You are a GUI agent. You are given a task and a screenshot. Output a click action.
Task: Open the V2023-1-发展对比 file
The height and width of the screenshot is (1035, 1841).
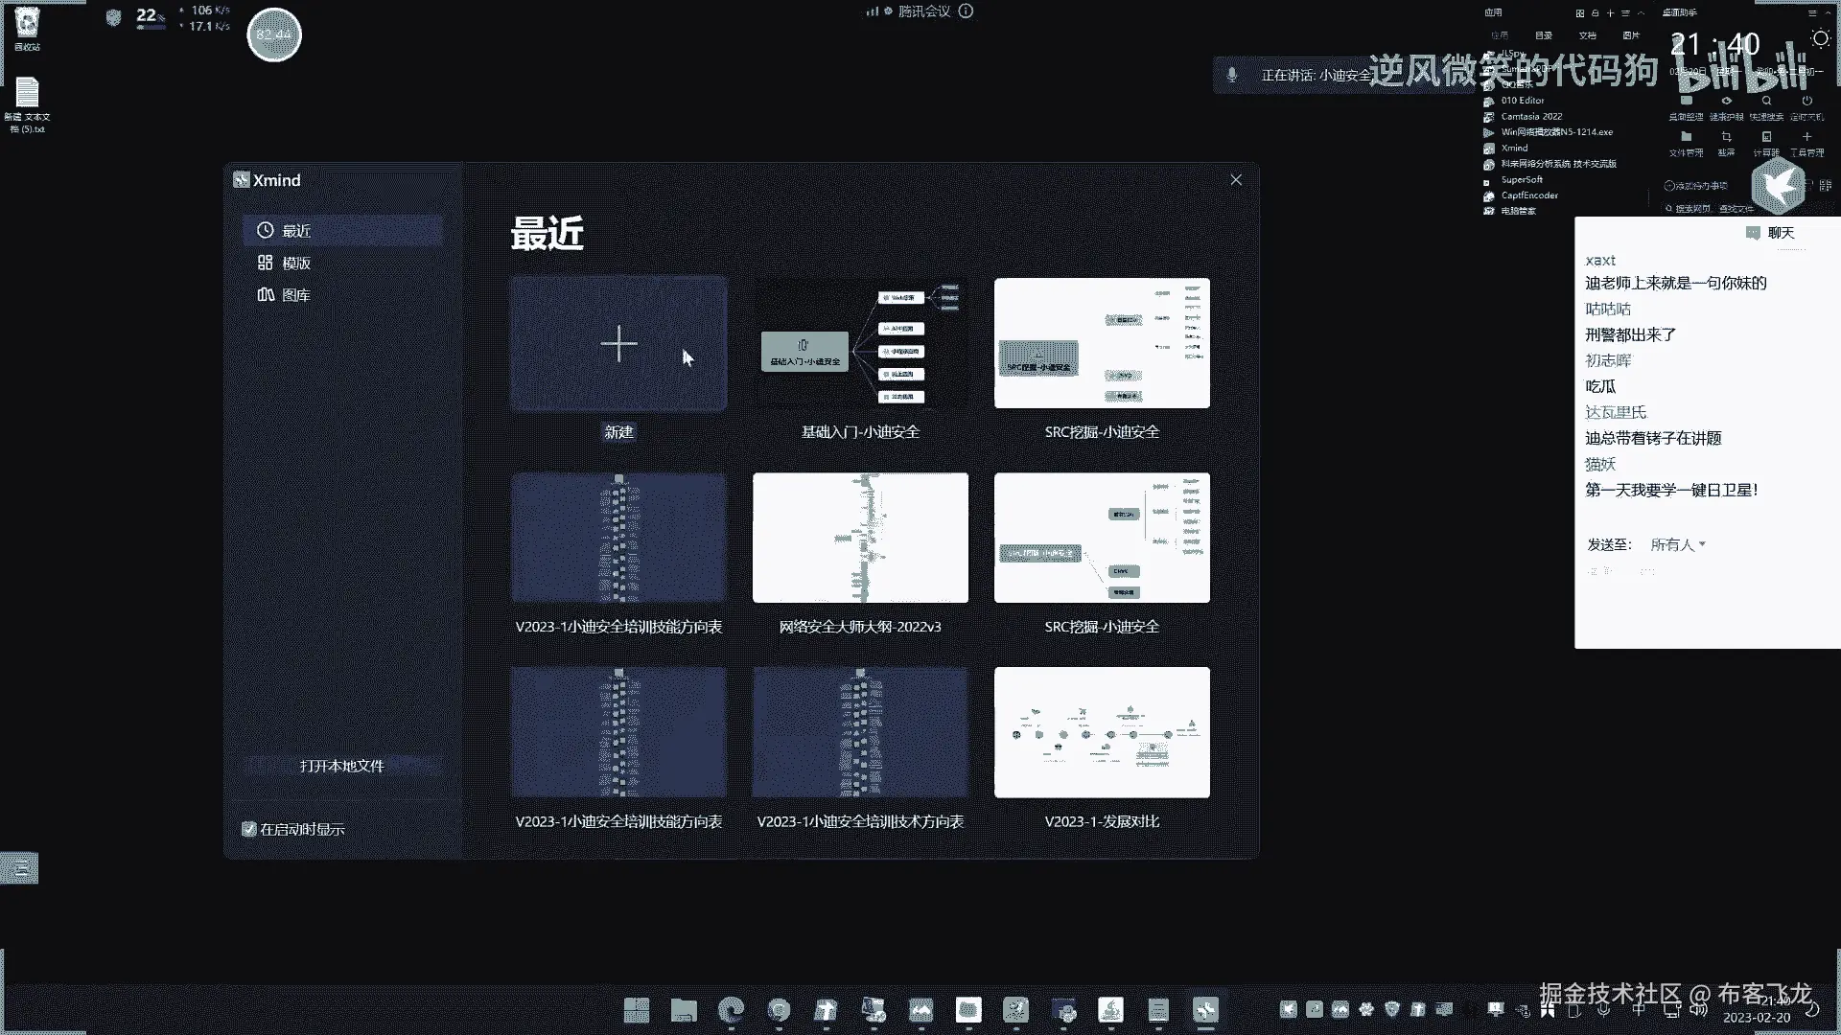pyautogui.click(x=1102, y=732)
